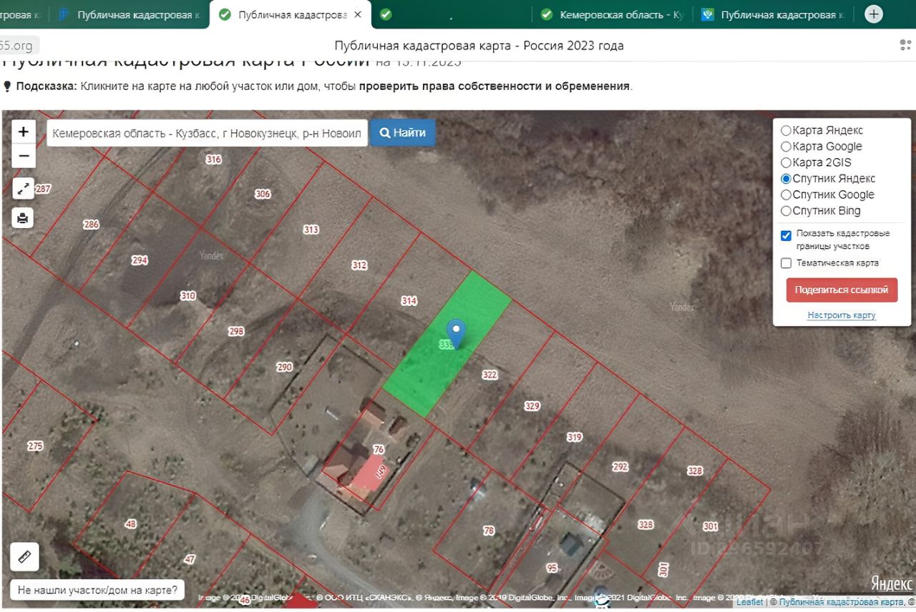Click the Найти search button
Viewport: 916px width, 612px height.
coord(402,132)
